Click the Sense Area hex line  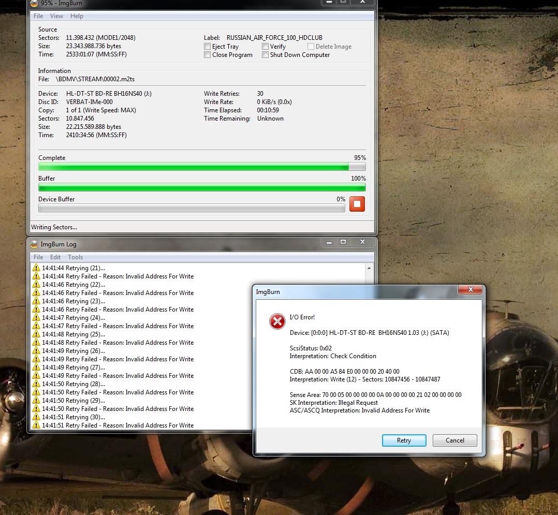point(375,395)
